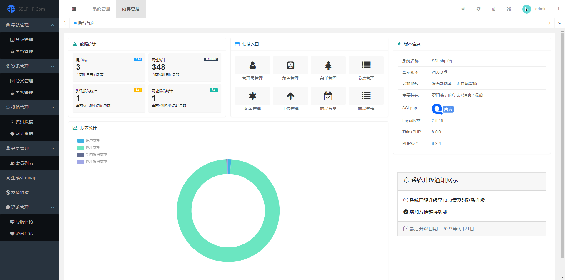565x280 pixels.
Task: Toggle the 用户数量 legend series
Action: tap(89, 140)
